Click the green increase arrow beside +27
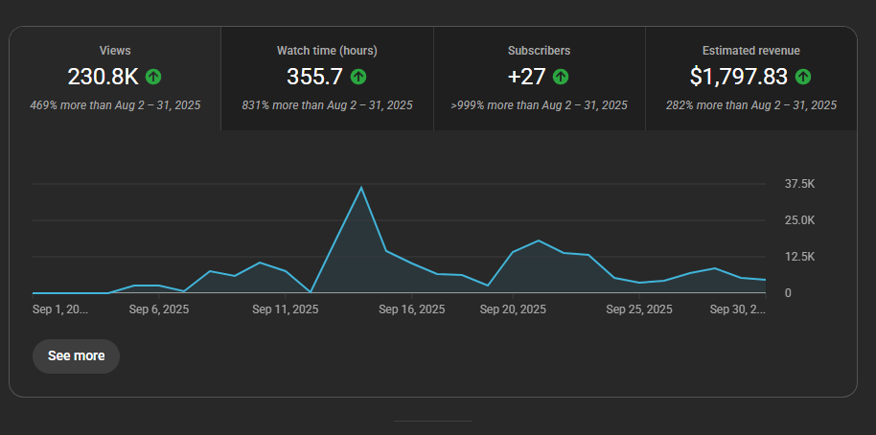This screenshot has height=435, width=876. click(561, 77)
